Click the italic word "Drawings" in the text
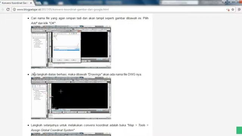 click(x=95, y=74)
